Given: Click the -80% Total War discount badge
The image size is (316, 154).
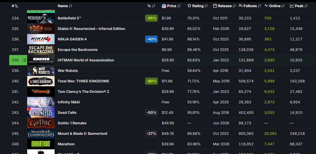Looking at the screenshot, I should tap(151, 81).
